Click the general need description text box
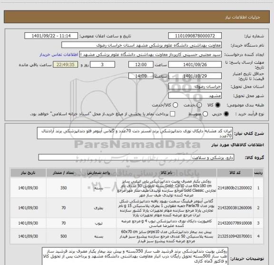The height and width of the screenshot is (265, 274). point(135,133)
